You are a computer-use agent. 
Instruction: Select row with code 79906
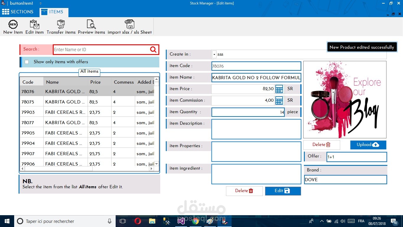point(87,163)
